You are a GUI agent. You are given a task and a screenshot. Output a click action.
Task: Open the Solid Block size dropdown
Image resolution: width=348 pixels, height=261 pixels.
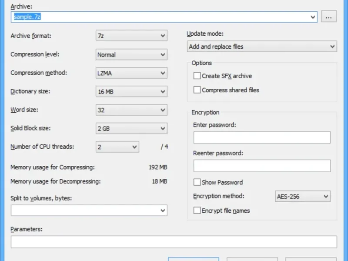(131, 129)
